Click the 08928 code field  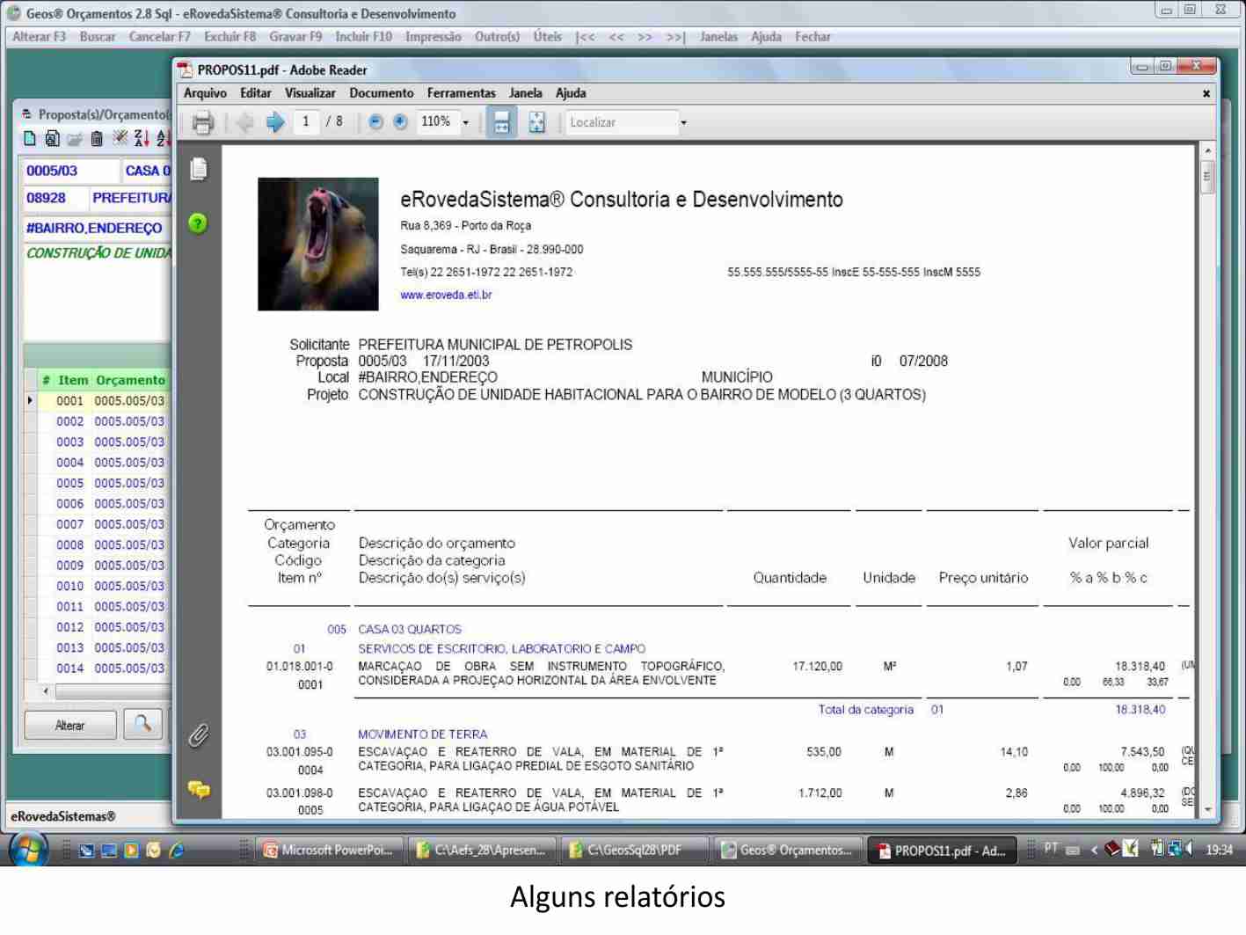55,198
